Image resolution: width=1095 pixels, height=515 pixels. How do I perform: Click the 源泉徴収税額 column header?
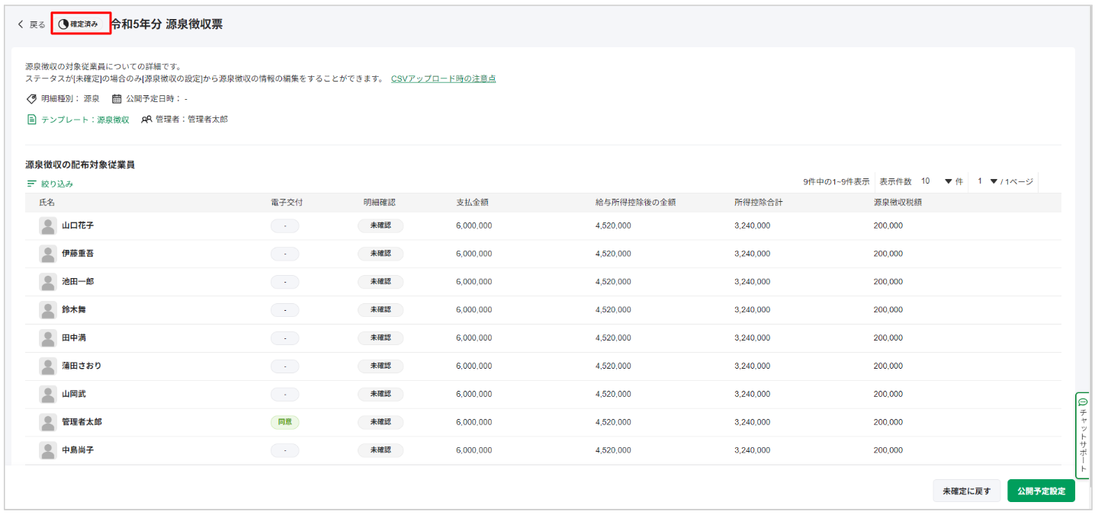[x=898, y=203]
